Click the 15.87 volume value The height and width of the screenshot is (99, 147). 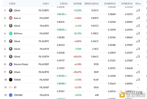pos(96,80)
